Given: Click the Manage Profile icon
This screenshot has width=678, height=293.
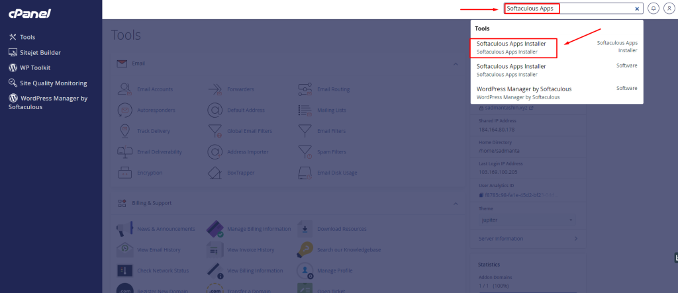Looking at the screenshot, I should [305, 271].
